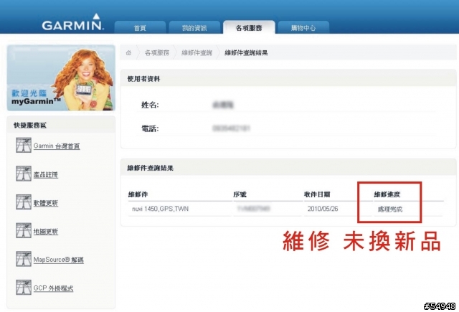459x312 pixels.
Task: Click icon beside Garmin 台灣首頁
Action: [x=24, y=145]
